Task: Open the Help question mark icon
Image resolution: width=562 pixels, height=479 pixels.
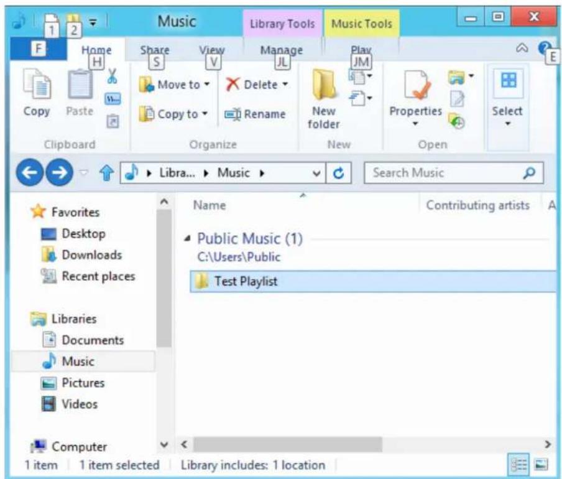Action: [x=545, y=48]
